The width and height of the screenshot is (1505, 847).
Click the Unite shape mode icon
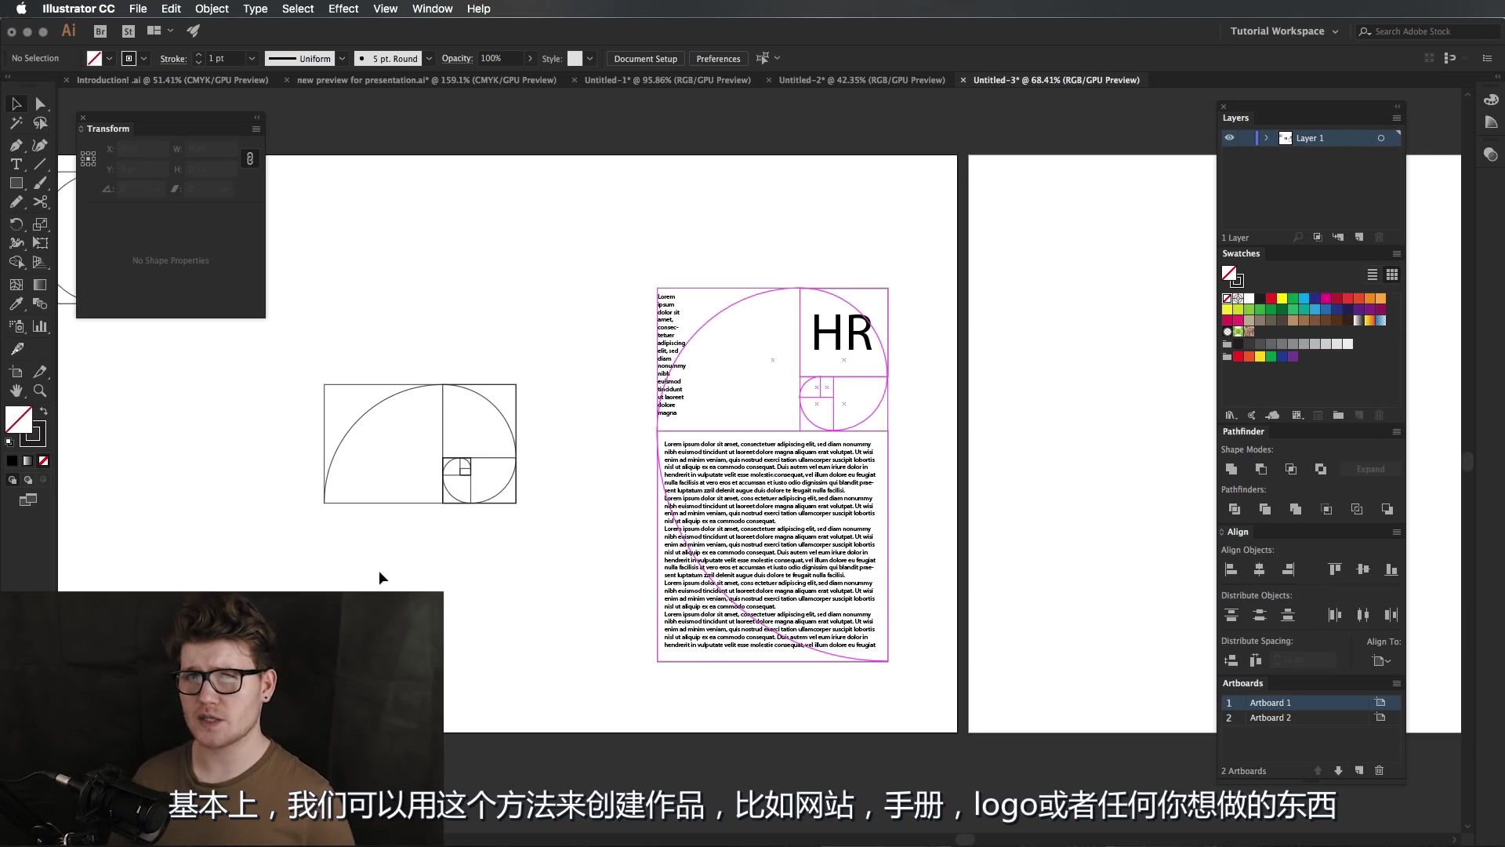[x=1231, y=469]
